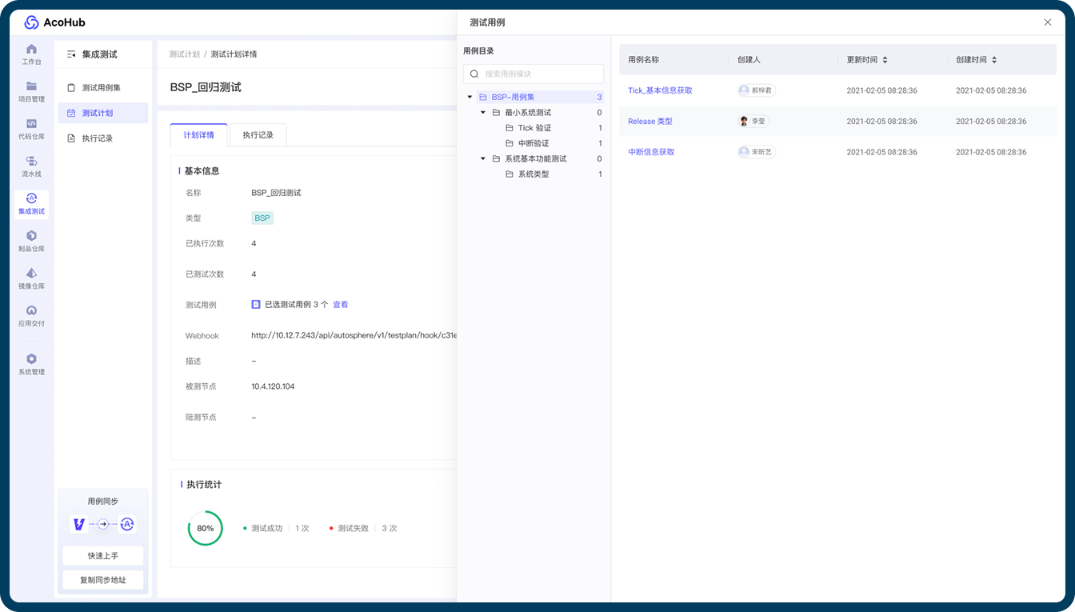Screen dimensions: 1075x612
Task: Click the search magnifier icon in 用例目录
Action: coord(474,74)
